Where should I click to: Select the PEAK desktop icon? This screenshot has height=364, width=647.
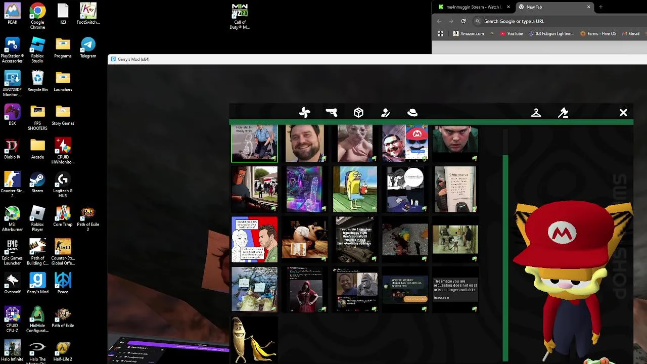point(12,14)
